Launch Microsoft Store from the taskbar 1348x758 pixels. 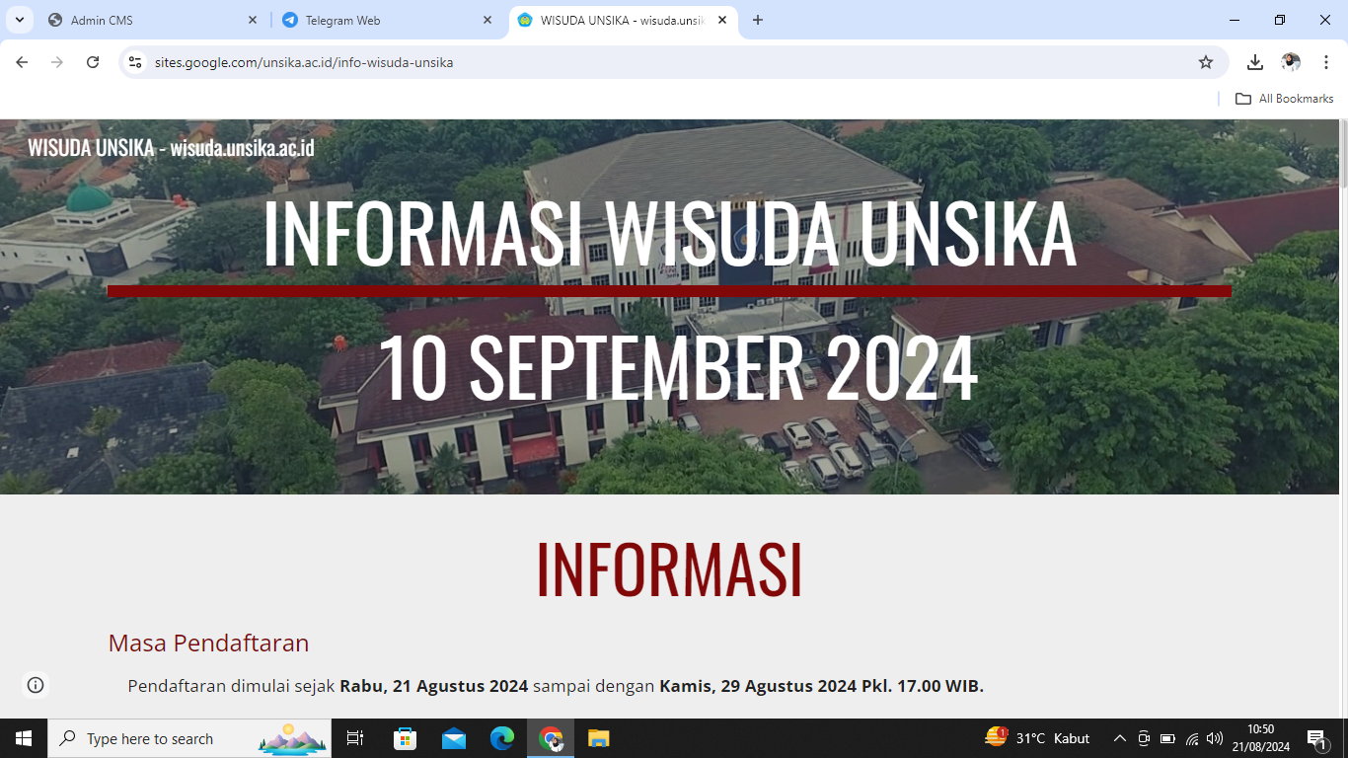(405, 738)
